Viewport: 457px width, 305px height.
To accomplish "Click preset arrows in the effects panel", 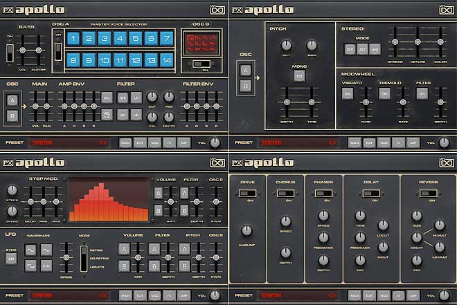I will click(331, 295).
